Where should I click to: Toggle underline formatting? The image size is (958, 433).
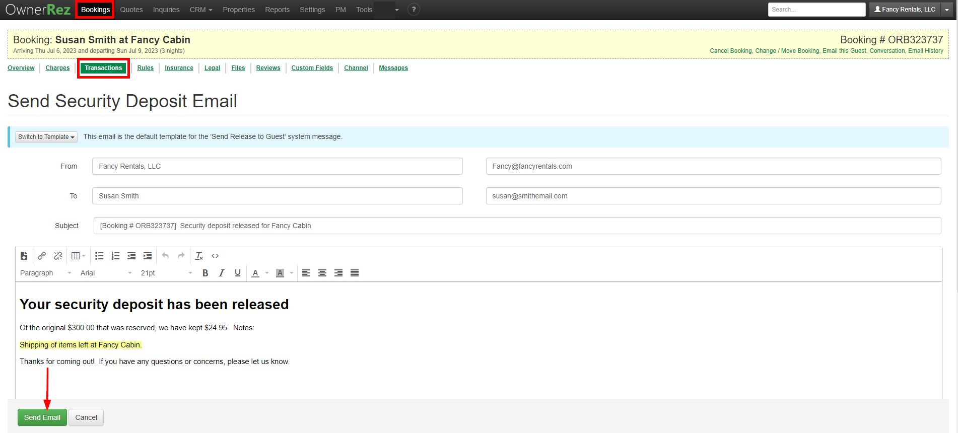237,273
